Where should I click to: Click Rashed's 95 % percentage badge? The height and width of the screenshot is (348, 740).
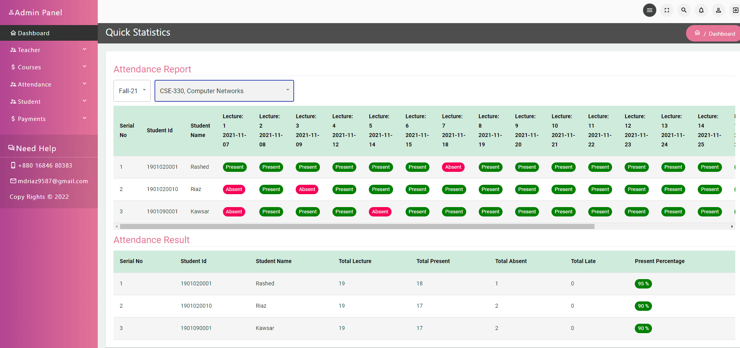tap(643, 284)
